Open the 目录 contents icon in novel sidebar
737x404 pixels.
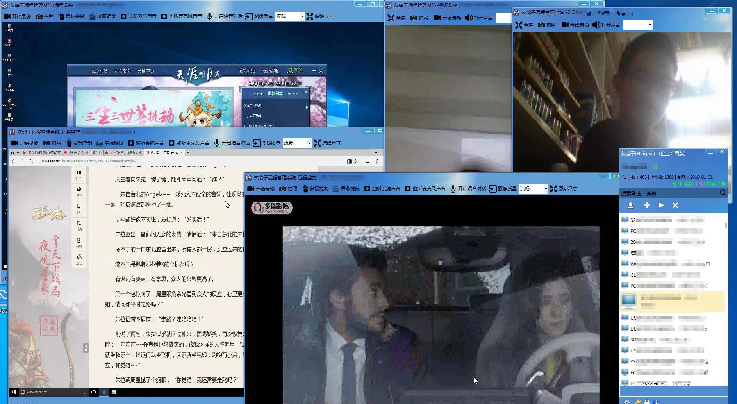[79, 174]
